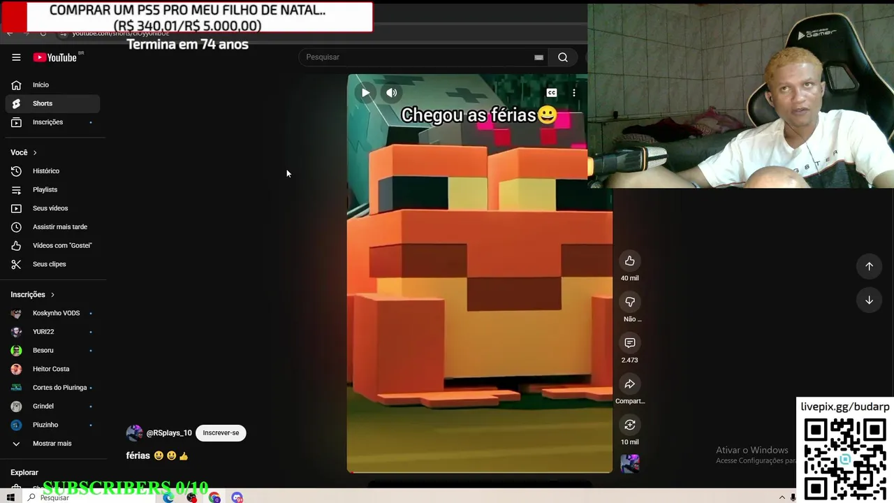
Task: Expand the Você section
Action: click(24, 152)
